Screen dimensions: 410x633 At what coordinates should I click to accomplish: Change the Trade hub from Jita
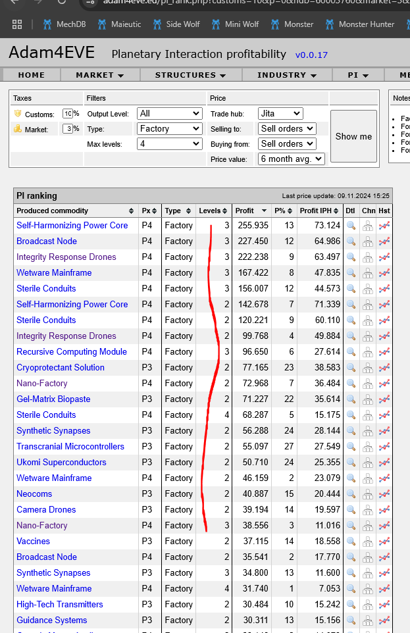pyautogui.click(x=280, y=114)
